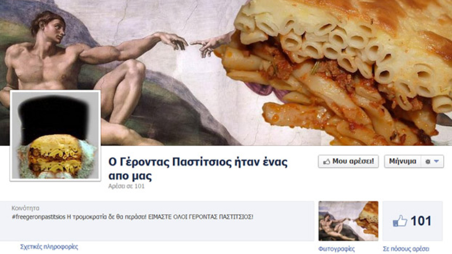The height and width of the screenshot is (254, 452).
Task: Click the big blue thumbs-up 101 icon
Action: pos(400,221)
